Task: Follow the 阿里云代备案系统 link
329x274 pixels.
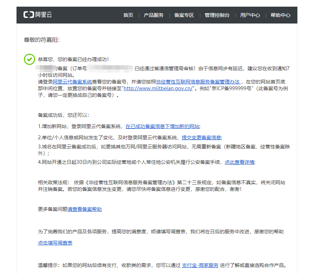Action: (x=72, y=81)
